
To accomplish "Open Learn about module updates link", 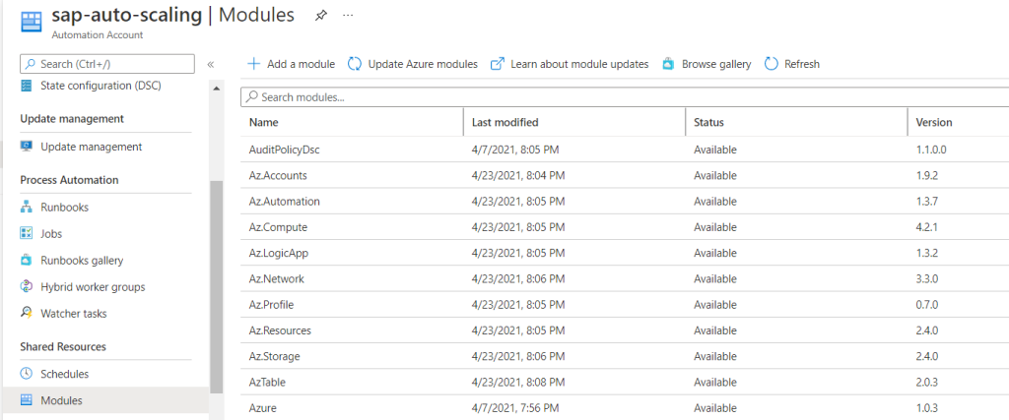I will [x=579, y=64].
